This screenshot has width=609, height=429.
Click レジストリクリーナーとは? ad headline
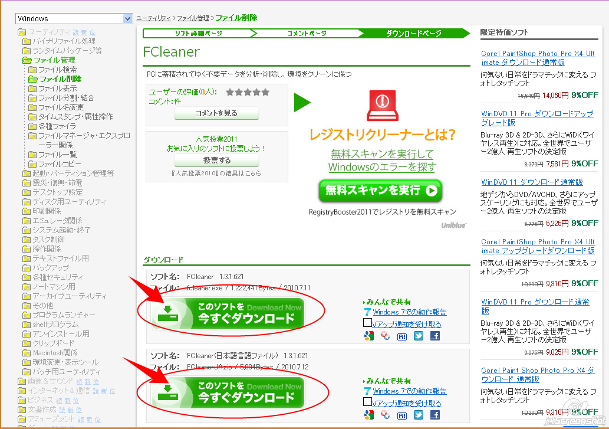coord(382,135)
